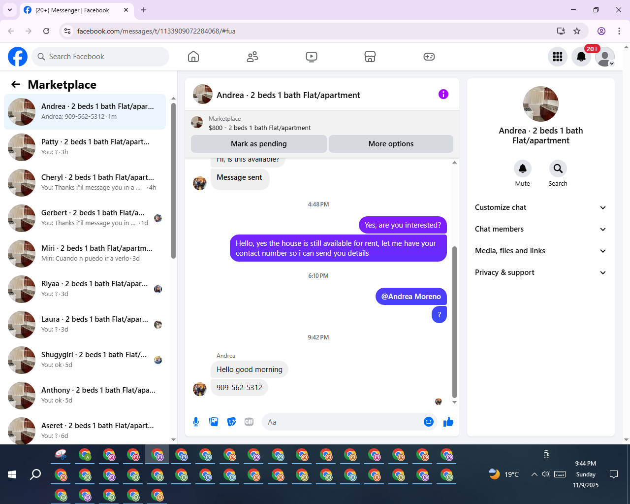The height and width of the screenshot is (504, 630).
Task: Attach a photo using the image icon
Action: point(214,422)
